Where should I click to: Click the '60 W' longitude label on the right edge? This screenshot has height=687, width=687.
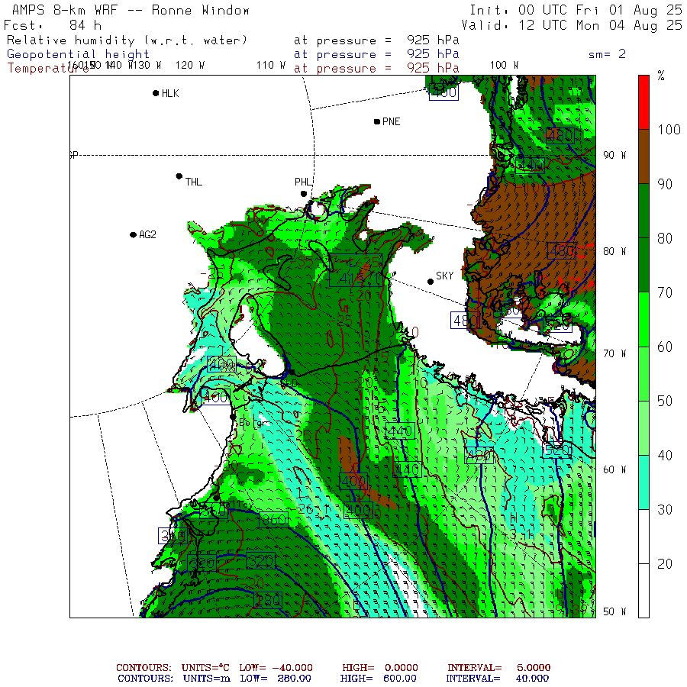pyautogui.click(x=614, y=469)
